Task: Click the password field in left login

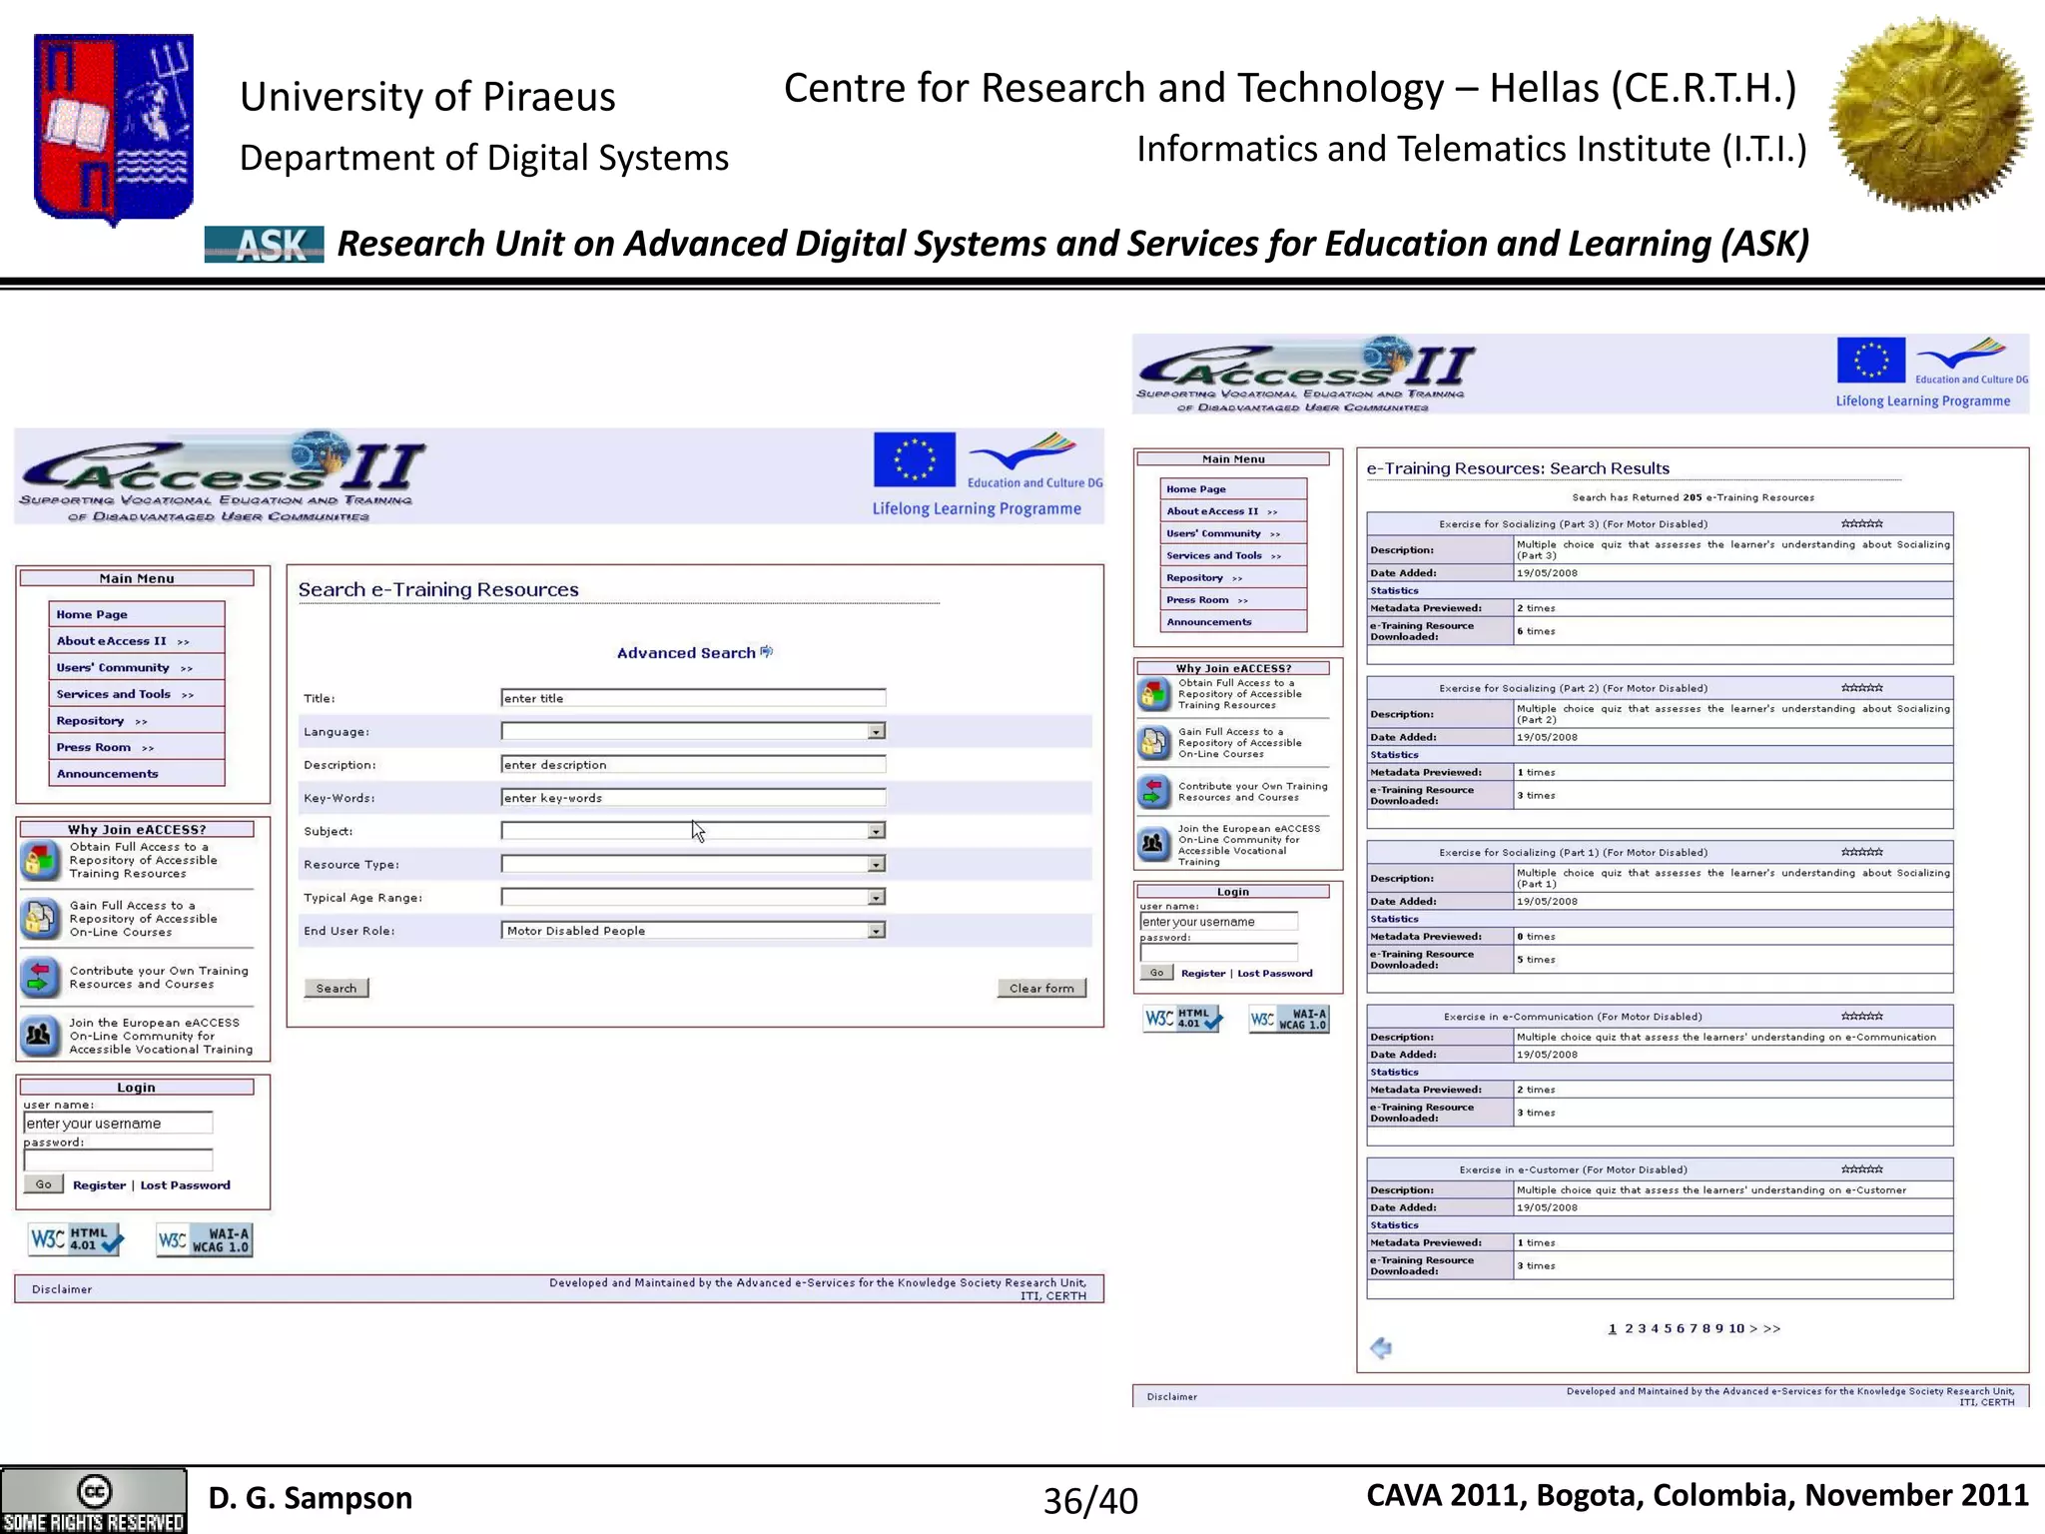Action: [118, 1160]
